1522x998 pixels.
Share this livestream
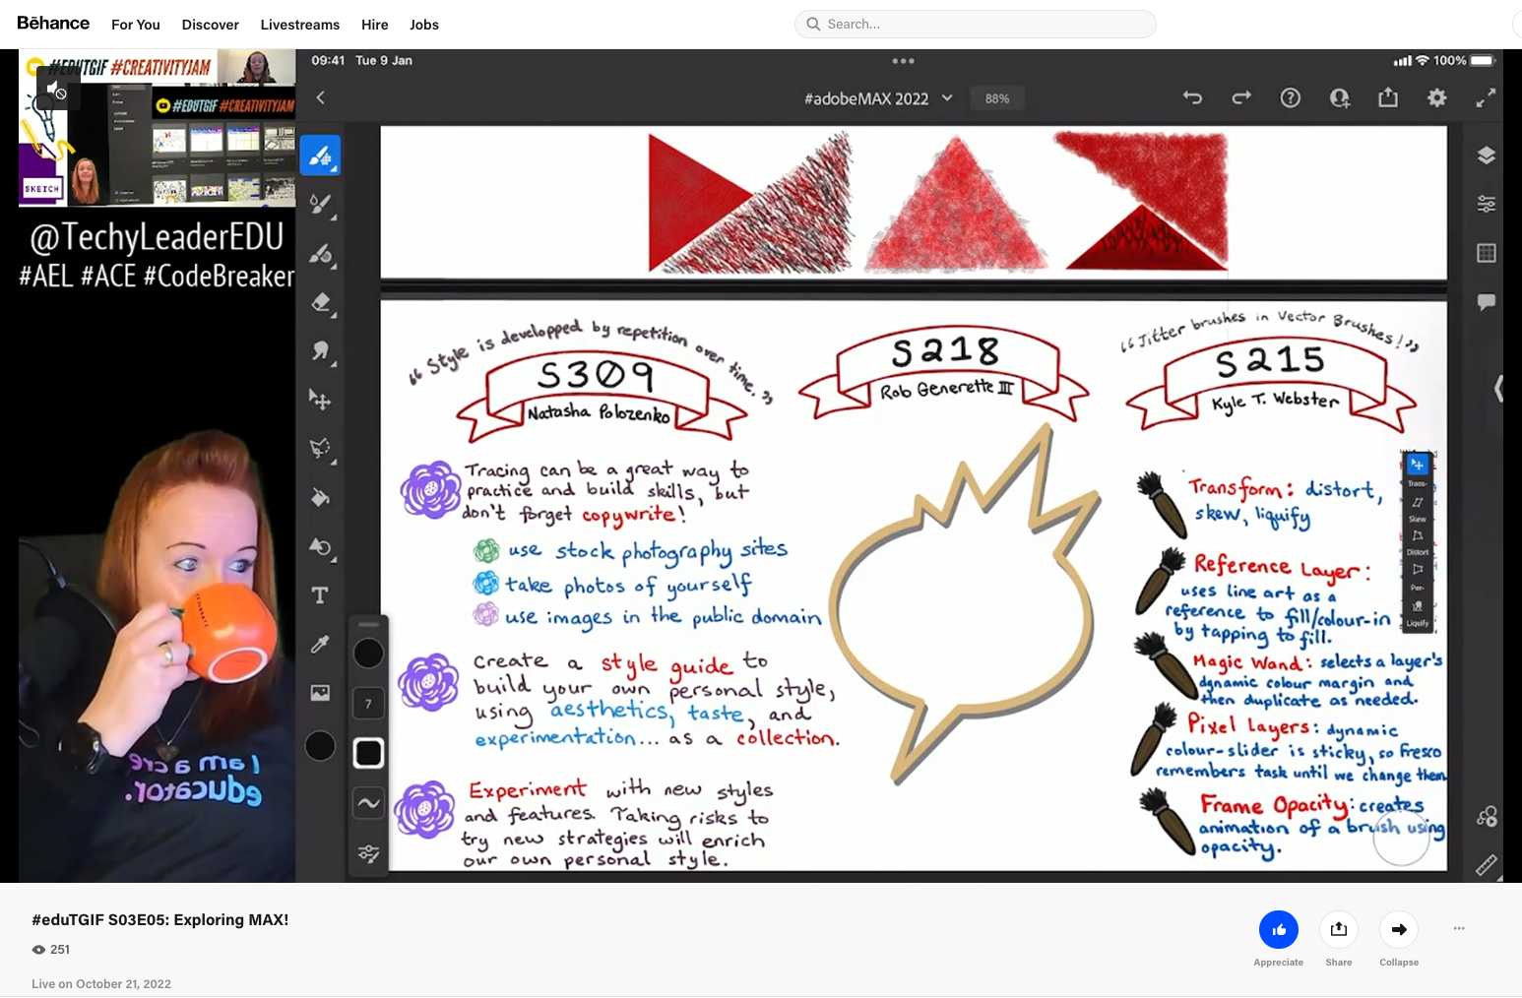tap(1339, 929)
